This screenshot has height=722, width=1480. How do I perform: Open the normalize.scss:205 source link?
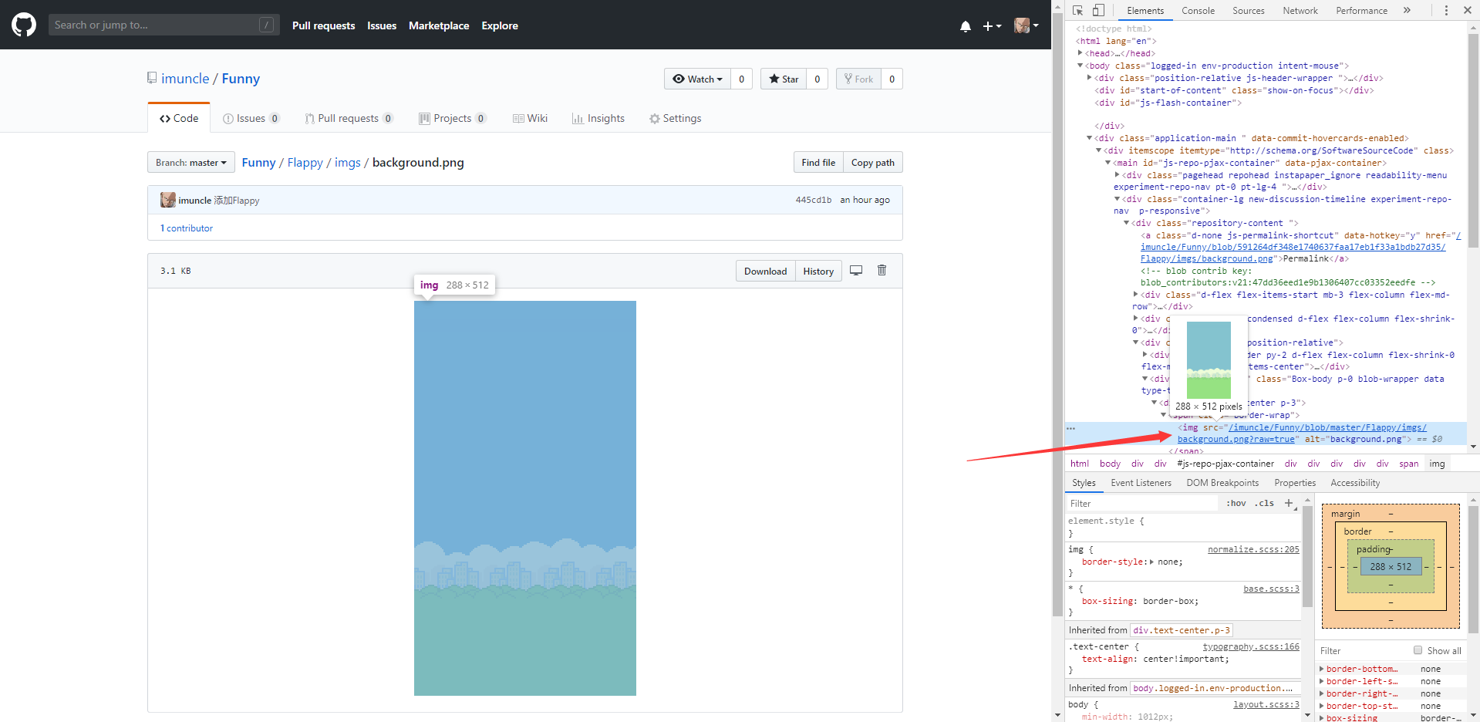point(1253,549)
